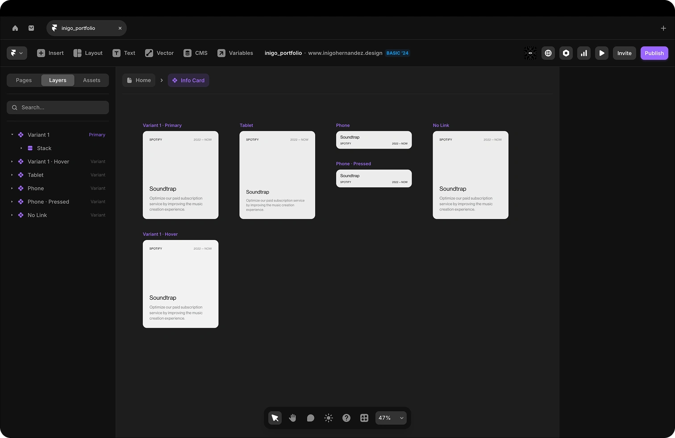This screenshot has width=675, height=438.
Task: Start the site preview with the play icon
Action: pyautogui.click(x=601, y=53)
